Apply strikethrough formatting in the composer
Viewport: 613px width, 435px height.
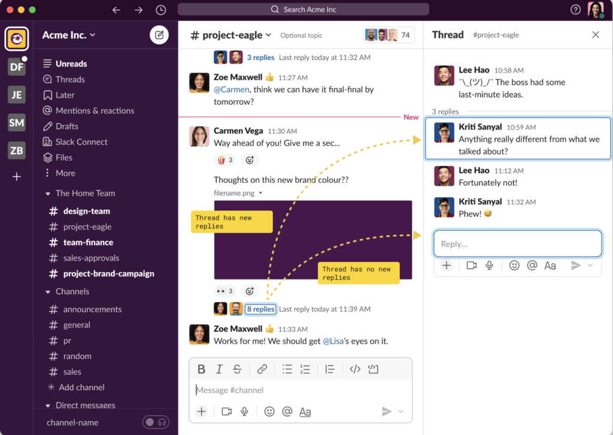pyautogui.click(x=237, y=369)
